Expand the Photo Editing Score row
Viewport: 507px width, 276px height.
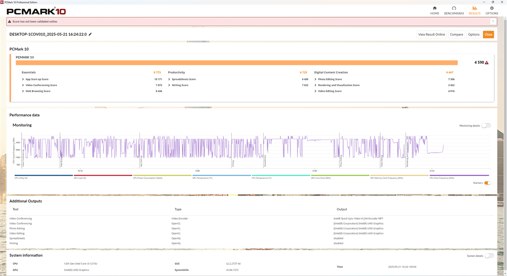point(315,80)
